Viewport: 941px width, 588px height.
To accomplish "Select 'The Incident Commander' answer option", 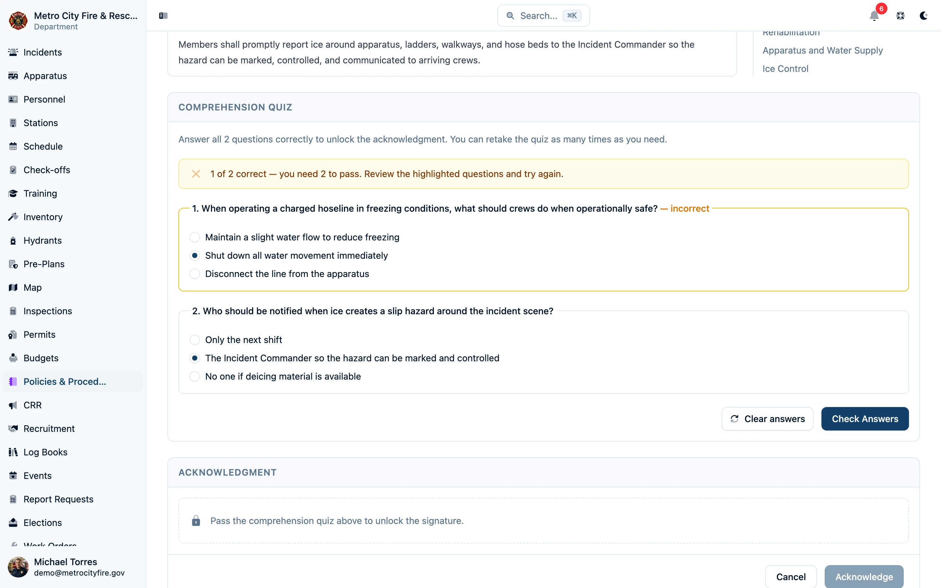I will tap(195, 358).
